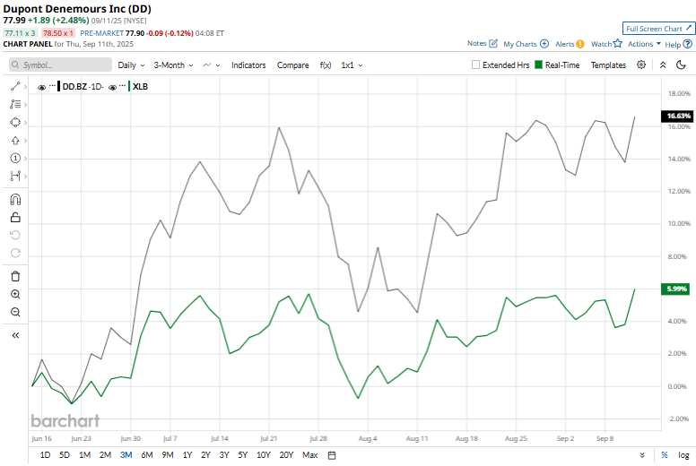Click the DD.BZ black color swatch
The width and height of the screenshot is (696, 466).
(x=58, y=86)
